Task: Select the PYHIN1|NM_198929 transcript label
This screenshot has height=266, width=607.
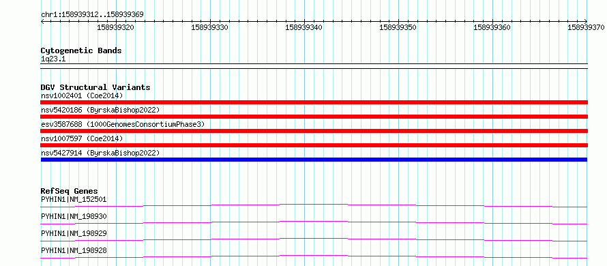Action: (74, 233)
